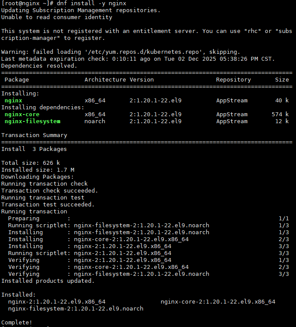Click 'Transaction test succeeded.' line
Image resolution: width=296 pixels, height=327 pixels.
click(x=48, y=204)
